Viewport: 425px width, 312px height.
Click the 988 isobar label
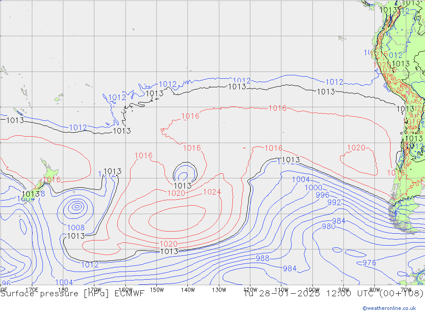click(262, 258)
